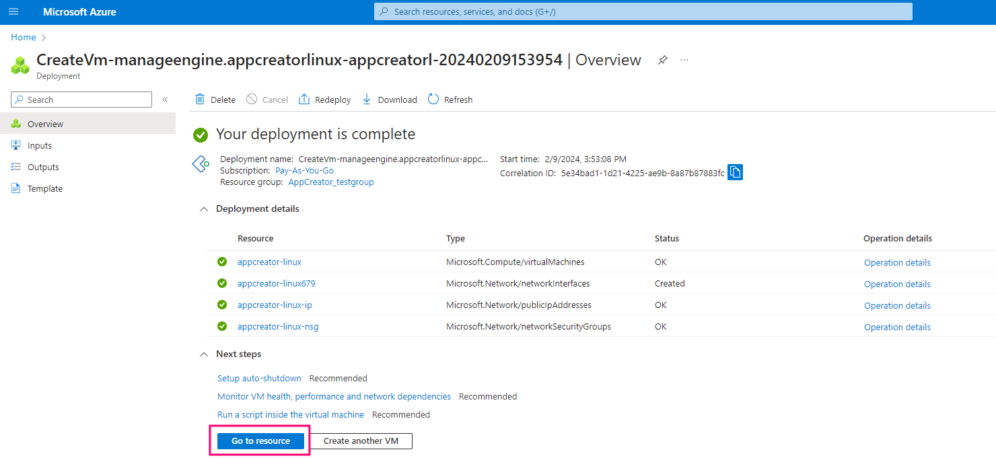Screen dimensions: 996x458
Task: Redeploy using the Redeploy toolbar button
Action: pos(324,100)
